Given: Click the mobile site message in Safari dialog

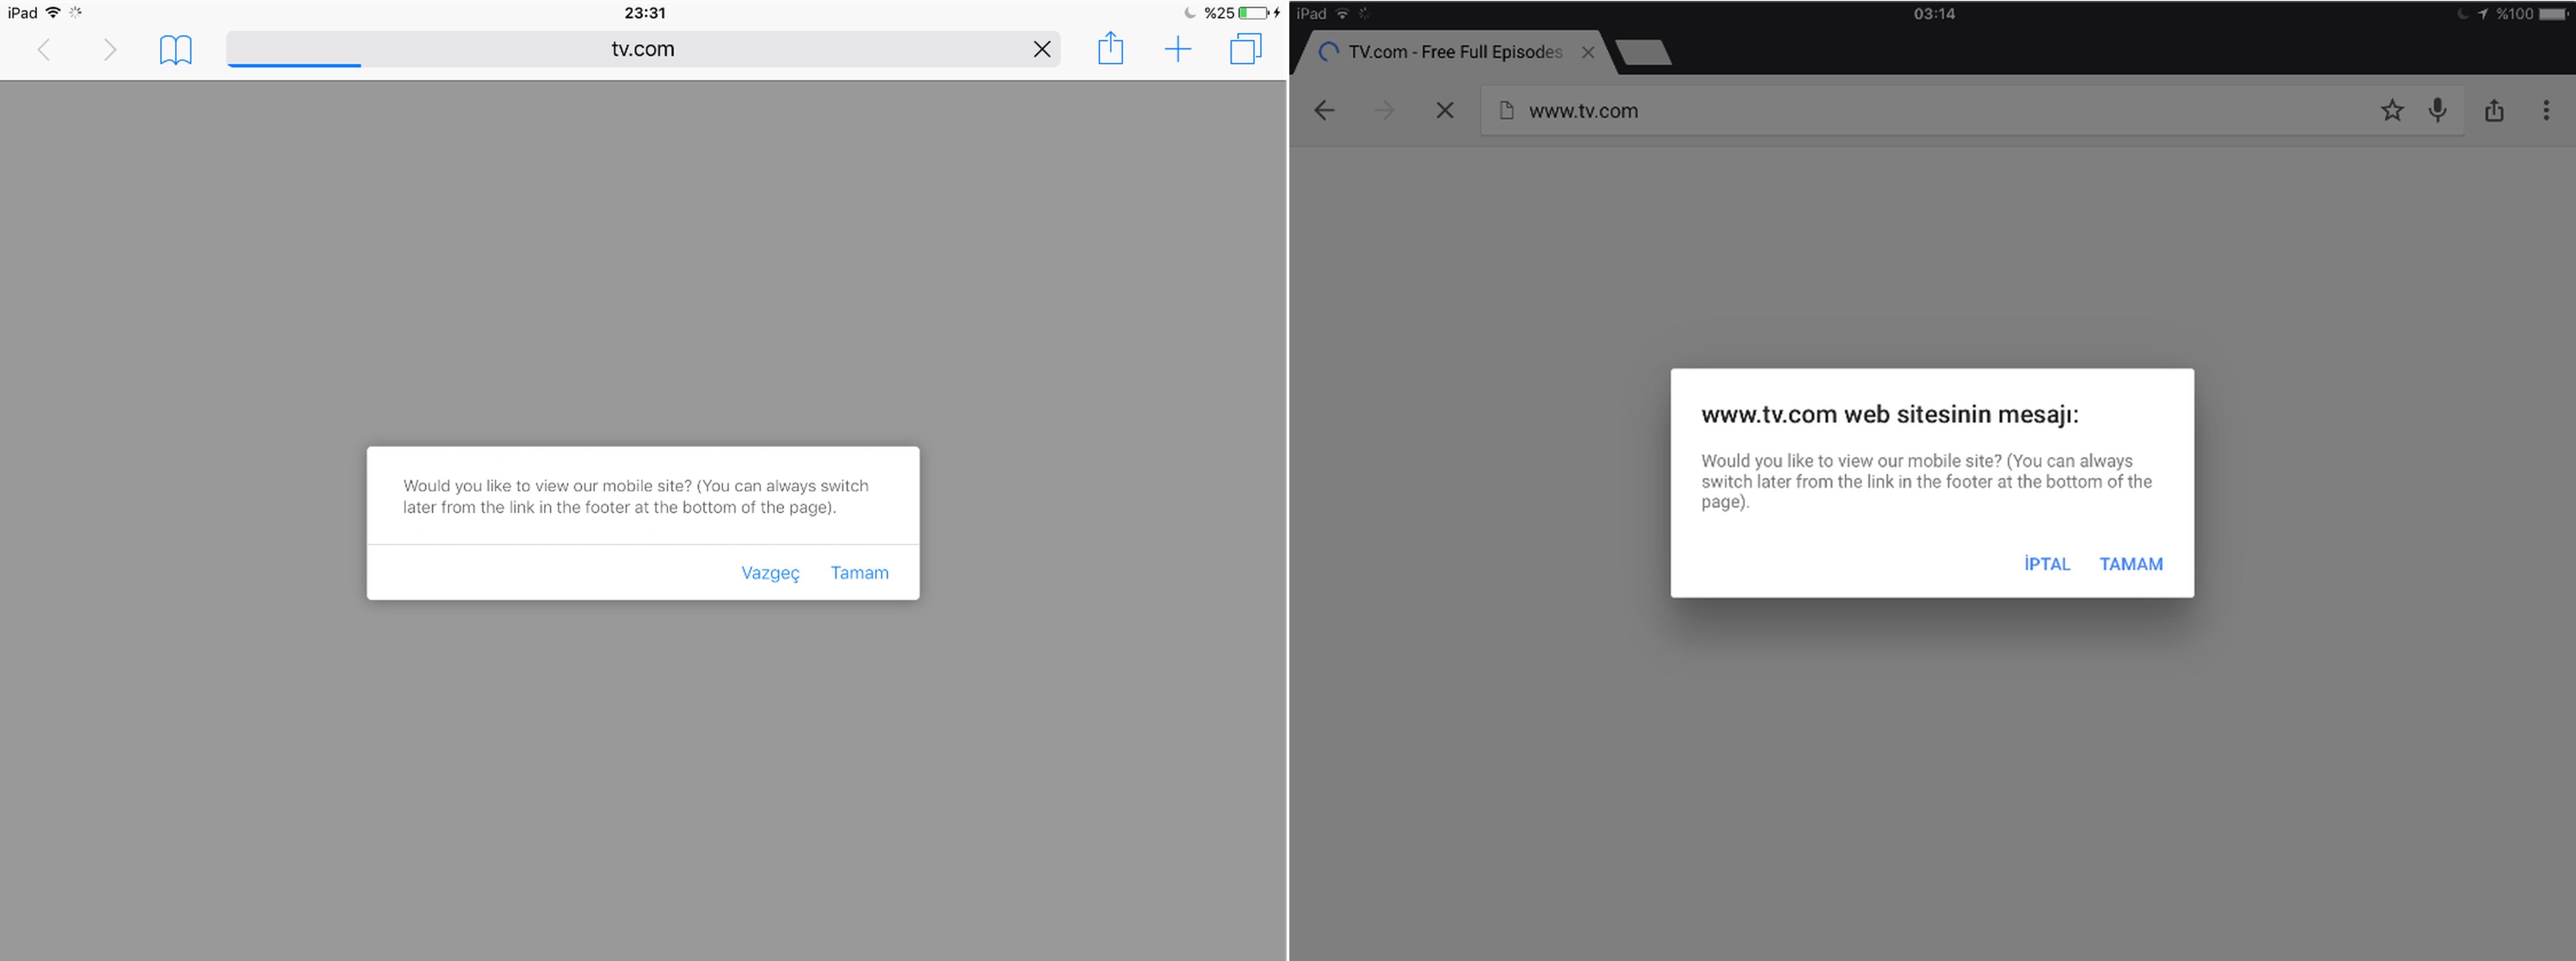Looking at the screenshot, I should click(636, 497).
